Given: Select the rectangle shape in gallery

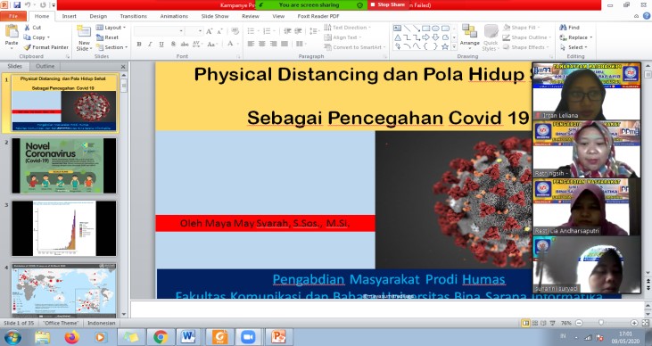Looking at the screenshot, I should point(425,29).
